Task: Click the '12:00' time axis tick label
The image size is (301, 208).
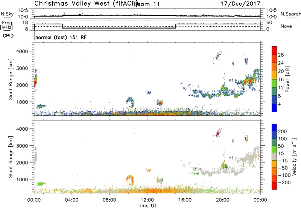Action: (147, 200)
